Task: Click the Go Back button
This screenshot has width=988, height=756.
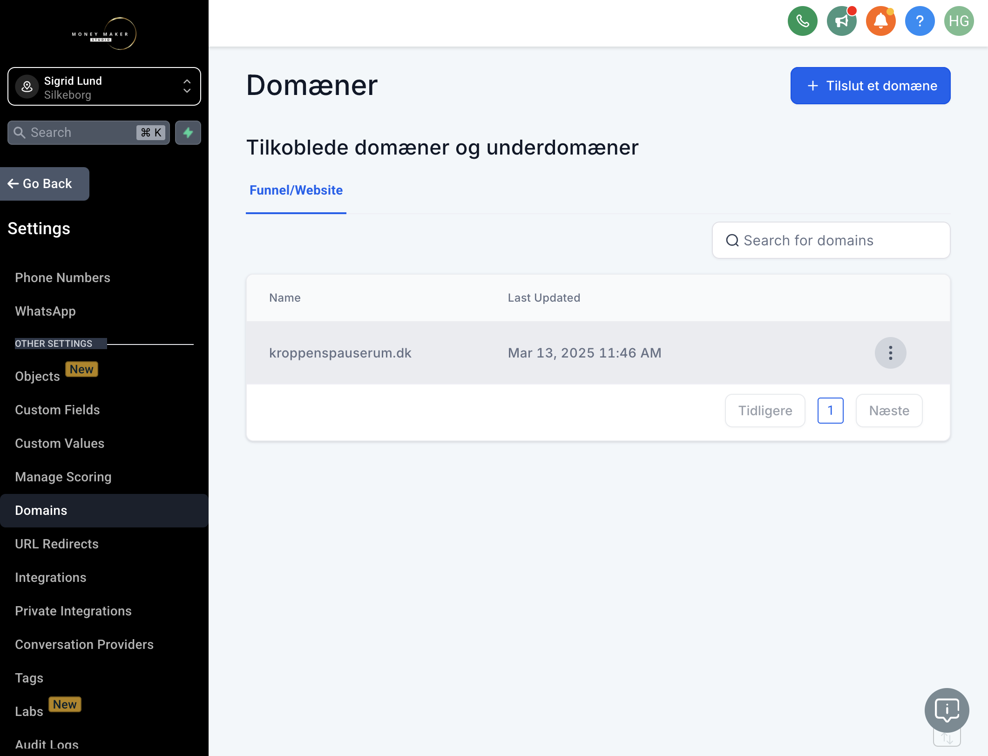Action: click(x=45, y=184)
